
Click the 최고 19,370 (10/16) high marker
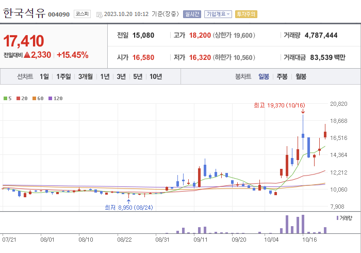pyautogui.click(x=280, y=105)
